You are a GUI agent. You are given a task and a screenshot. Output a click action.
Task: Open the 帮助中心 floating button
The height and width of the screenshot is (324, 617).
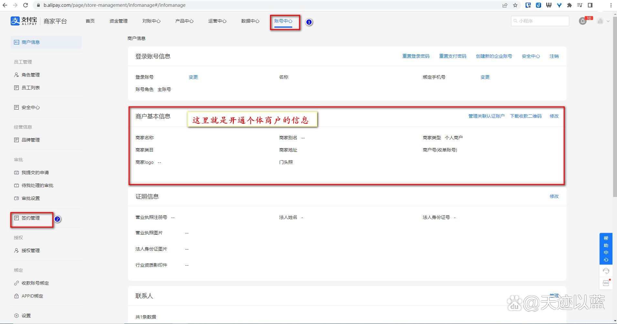click(606, 249)
